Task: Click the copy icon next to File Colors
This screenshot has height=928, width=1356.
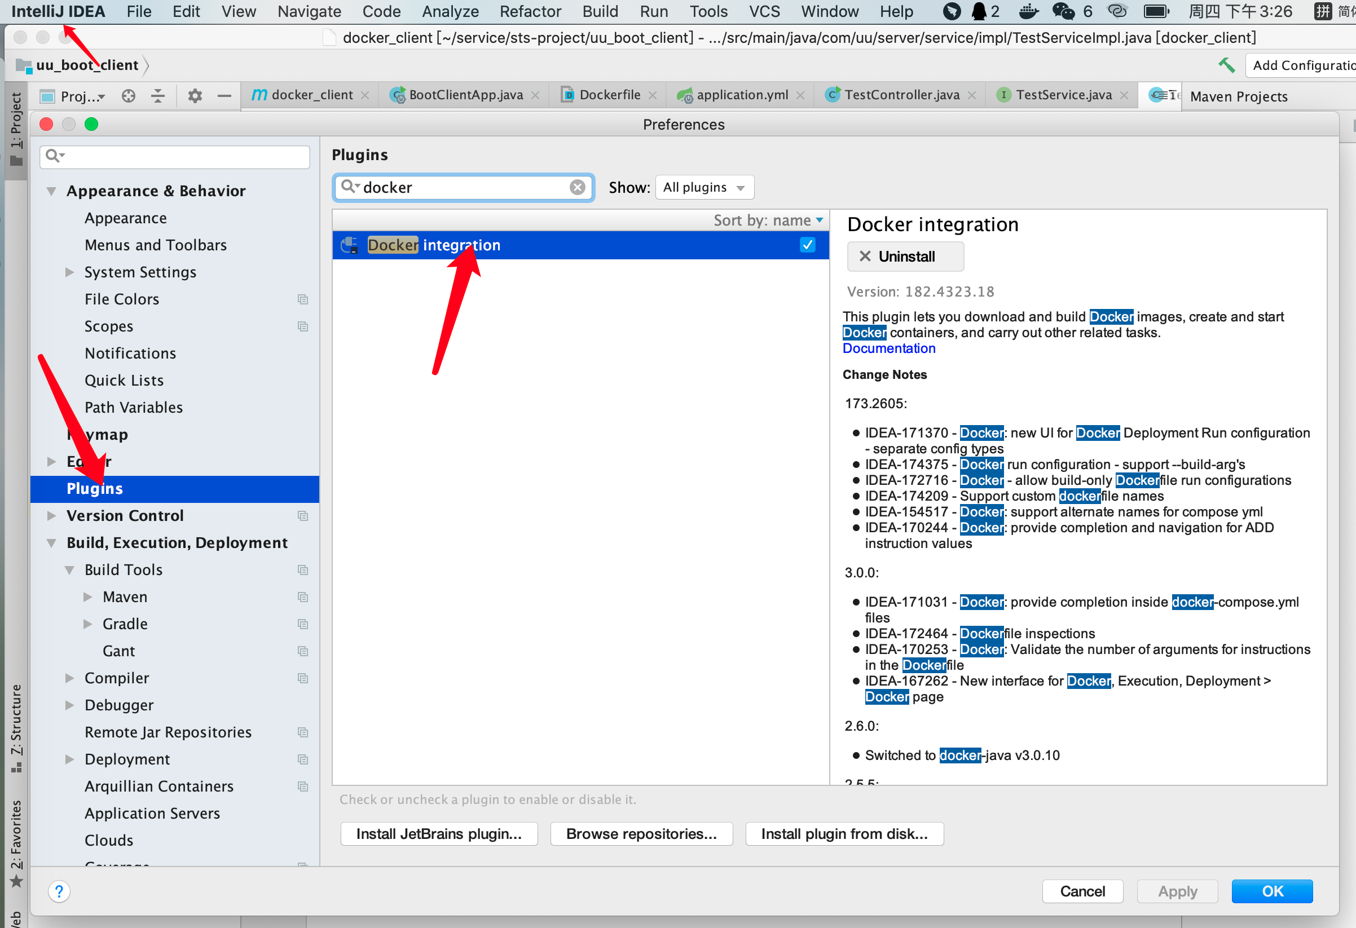Action: [x=303, y=299]
